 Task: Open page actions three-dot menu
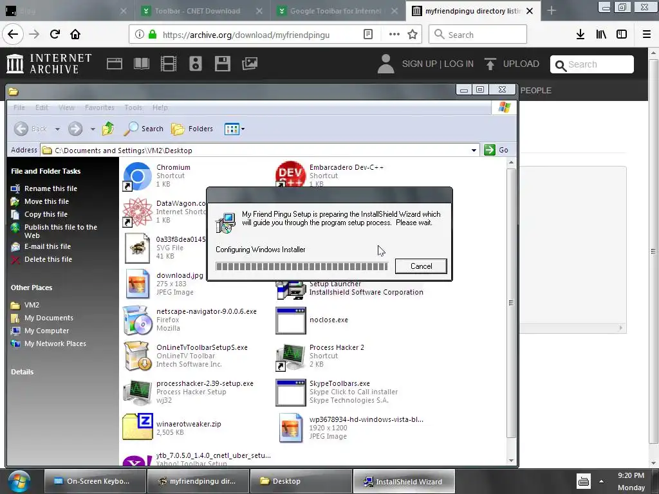coord(394,35)
